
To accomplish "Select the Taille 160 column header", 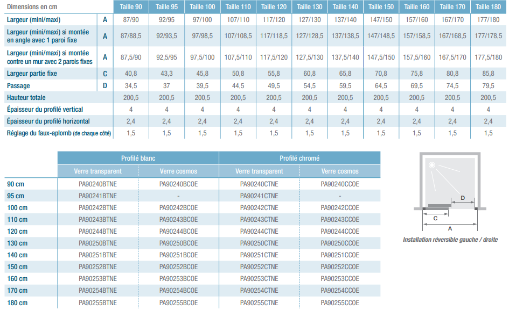I will point(416,7).
